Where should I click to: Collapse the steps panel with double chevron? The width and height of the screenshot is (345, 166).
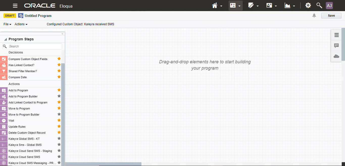[62, 34]
